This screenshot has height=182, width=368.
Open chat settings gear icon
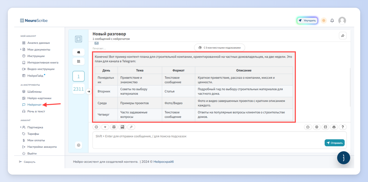(x=317, y=127)
